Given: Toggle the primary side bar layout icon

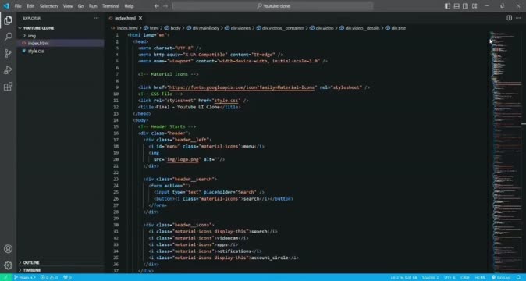Looking at the screenshot, I should tap(447, 6).
